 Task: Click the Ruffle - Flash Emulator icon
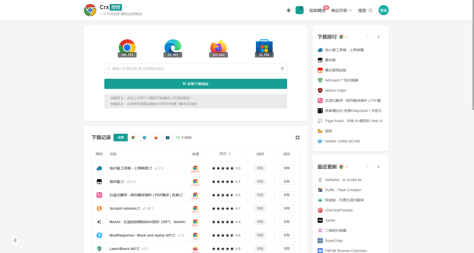coord(320,190)
